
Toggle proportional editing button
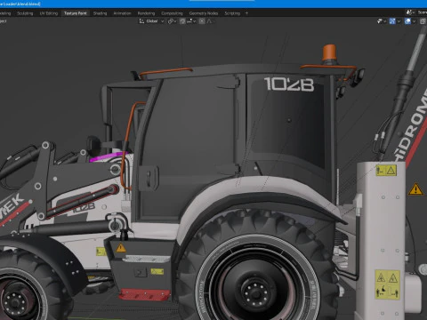pyautogui.click(x=202, y=21)
